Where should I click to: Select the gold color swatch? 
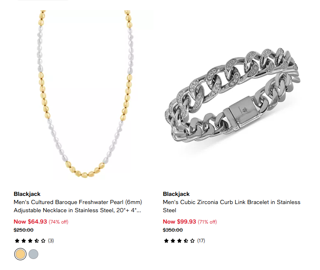(x=20, y=254)
